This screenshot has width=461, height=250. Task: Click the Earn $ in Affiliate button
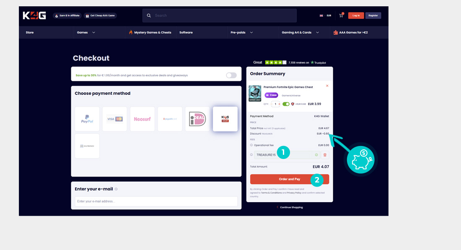(67, 16)
